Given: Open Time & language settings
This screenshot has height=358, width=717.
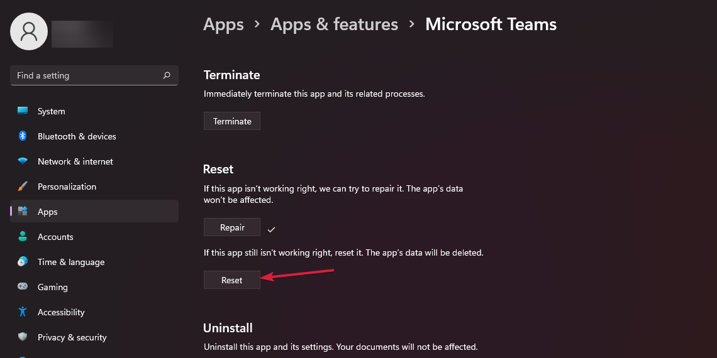Looking at the screenshot, I should 71,262.
